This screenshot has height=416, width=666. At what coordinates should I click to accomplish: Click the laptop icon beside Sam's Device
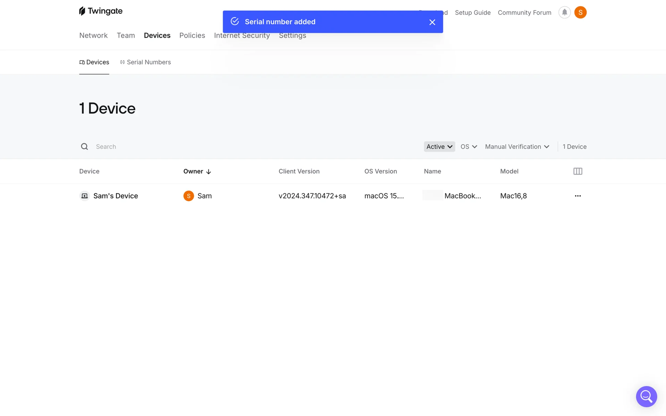click(84, 196)
